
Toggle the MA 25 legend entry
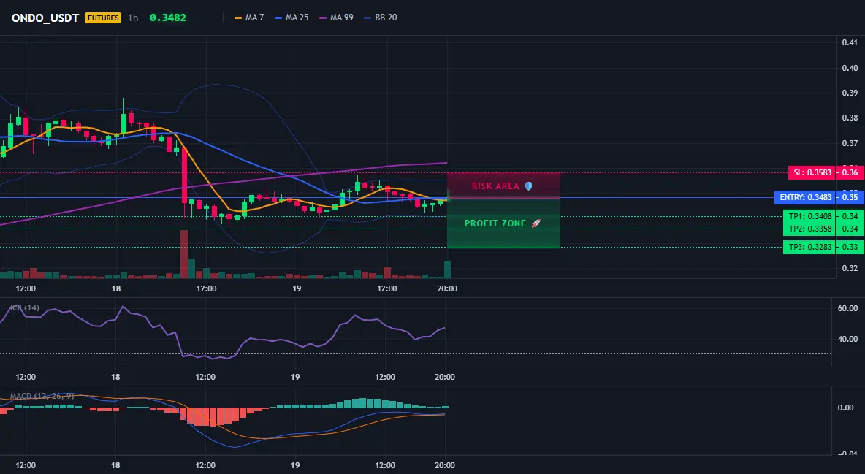click(x=291, y=18)
